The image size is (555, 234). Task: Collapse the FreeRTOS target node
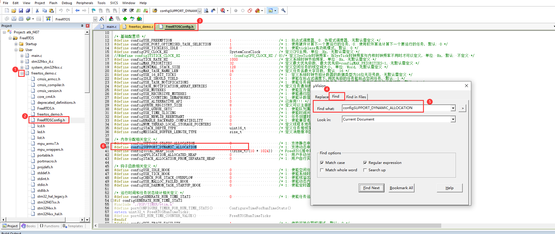(10, 38)
